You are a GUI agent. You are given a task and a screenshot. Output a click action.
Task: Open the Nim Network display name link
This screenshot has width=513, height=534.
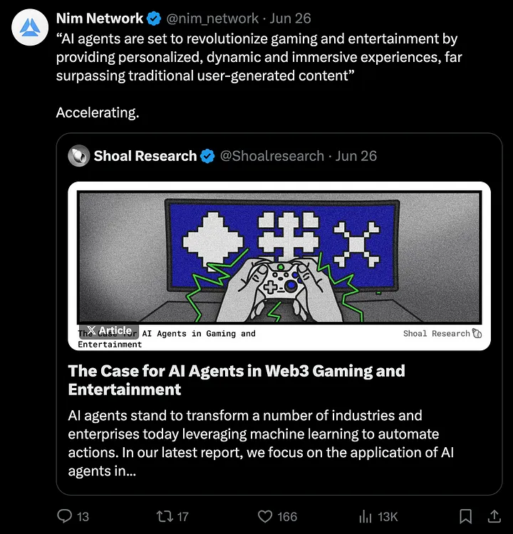99,18
